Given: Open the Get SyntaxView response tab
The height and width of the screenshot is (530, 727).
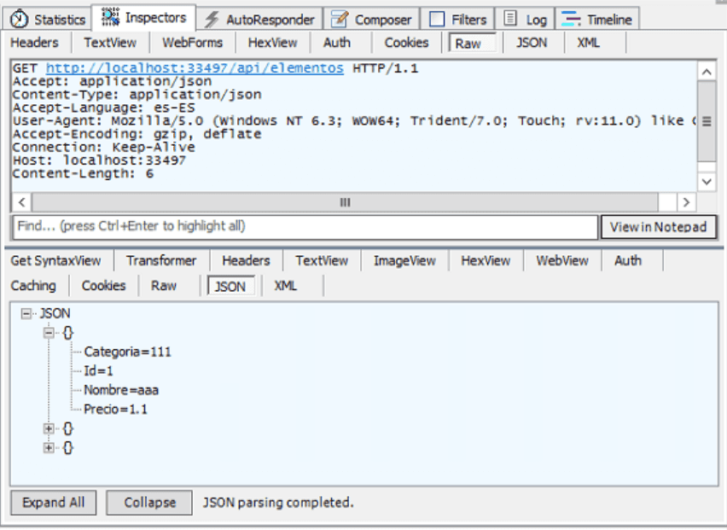Looking at the screenshot, I should click(55, 260).
